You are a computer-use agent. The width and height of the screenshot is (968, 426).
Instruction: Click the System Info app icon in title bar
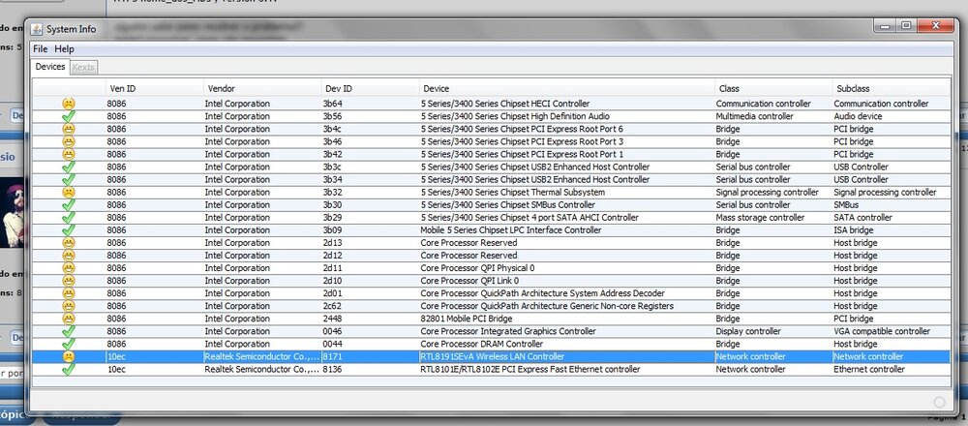pos(37,29)
